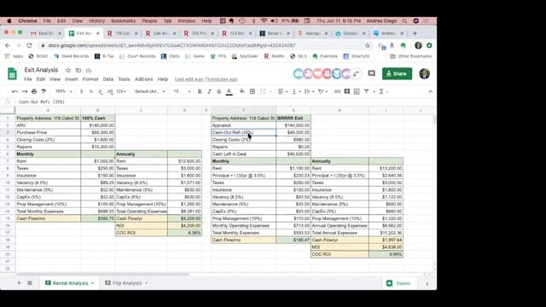Image resolution: width=546 pixels, height=307 pixels.
Task: Collapse the toolbar with the chevron
Action: click(x=430, y=91)
